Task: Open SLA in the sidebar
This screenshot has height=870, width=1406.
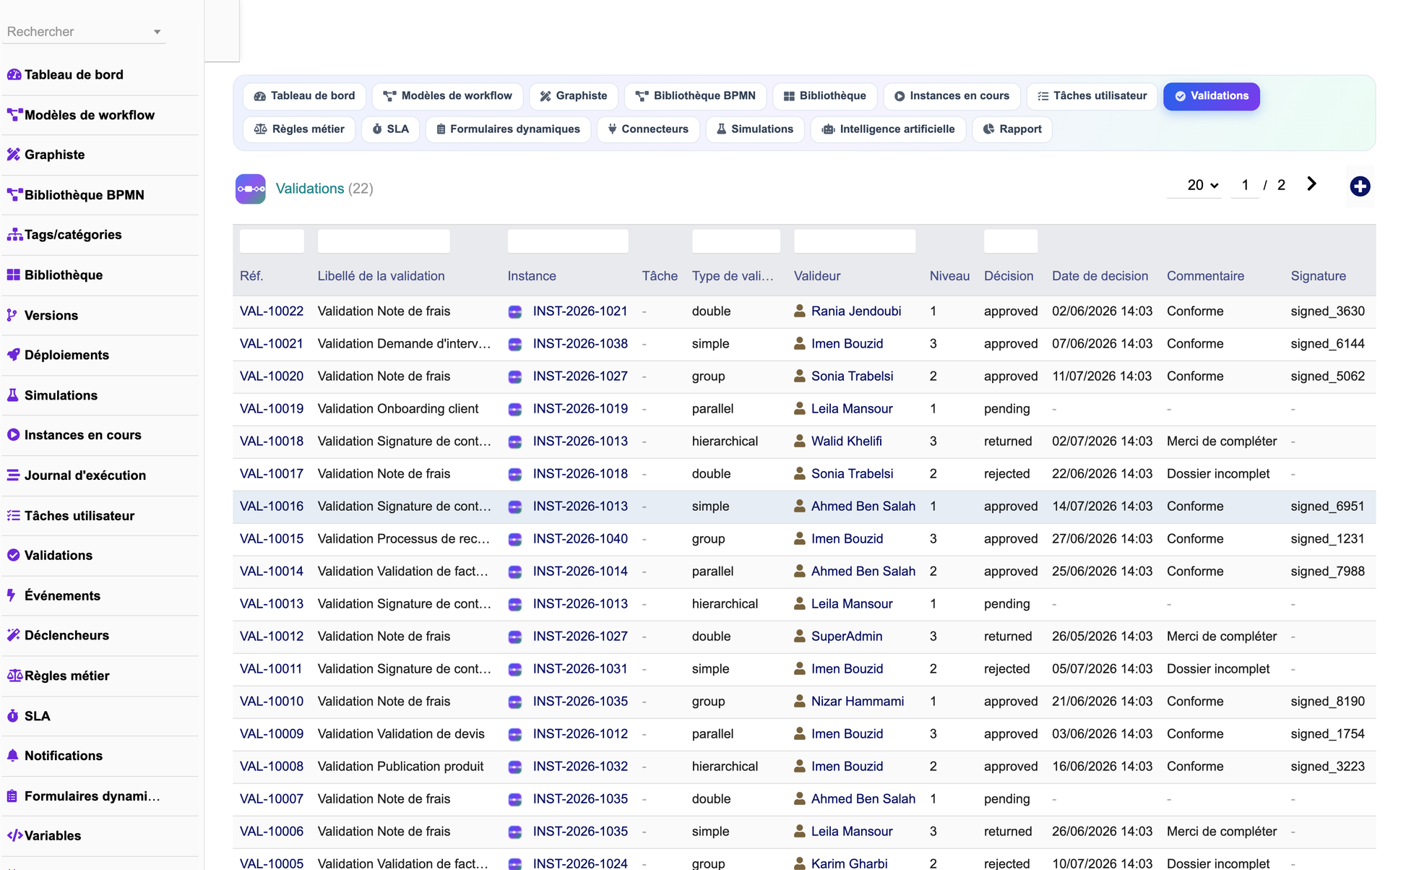Action: [x=29, y=716]
